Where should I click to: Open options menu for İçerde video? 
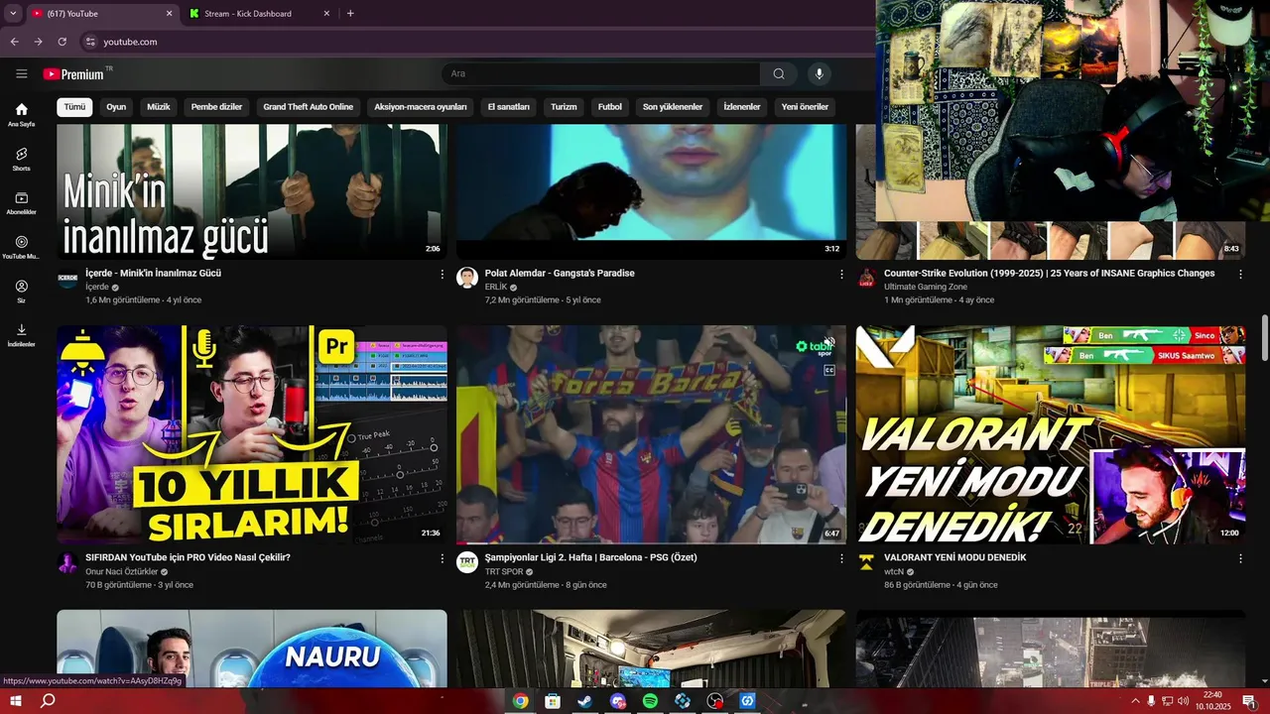click(x=443, y=274)
